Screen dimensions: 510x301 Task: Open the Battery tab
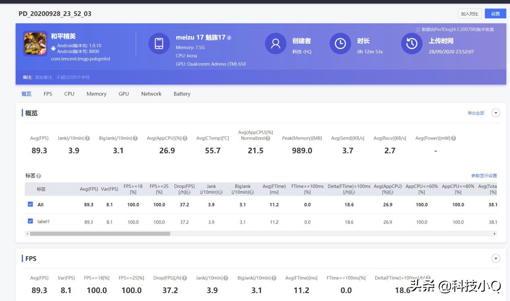(x=182, y=94)
